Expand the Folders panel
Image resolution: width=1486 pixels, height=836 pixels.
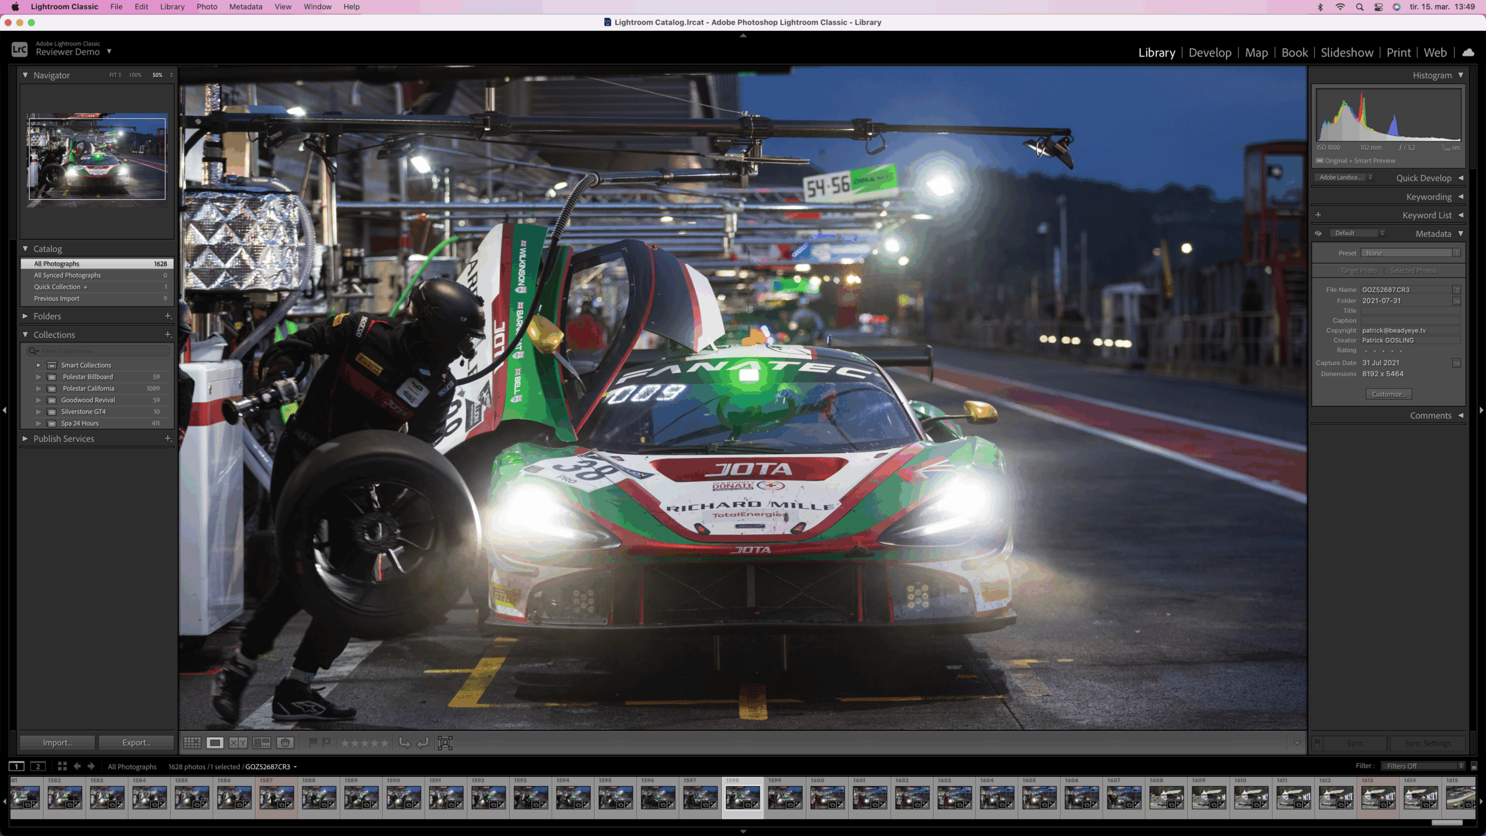point(25,316)
